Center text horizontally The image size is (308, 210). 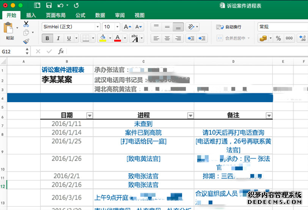[x=167, y=38]
